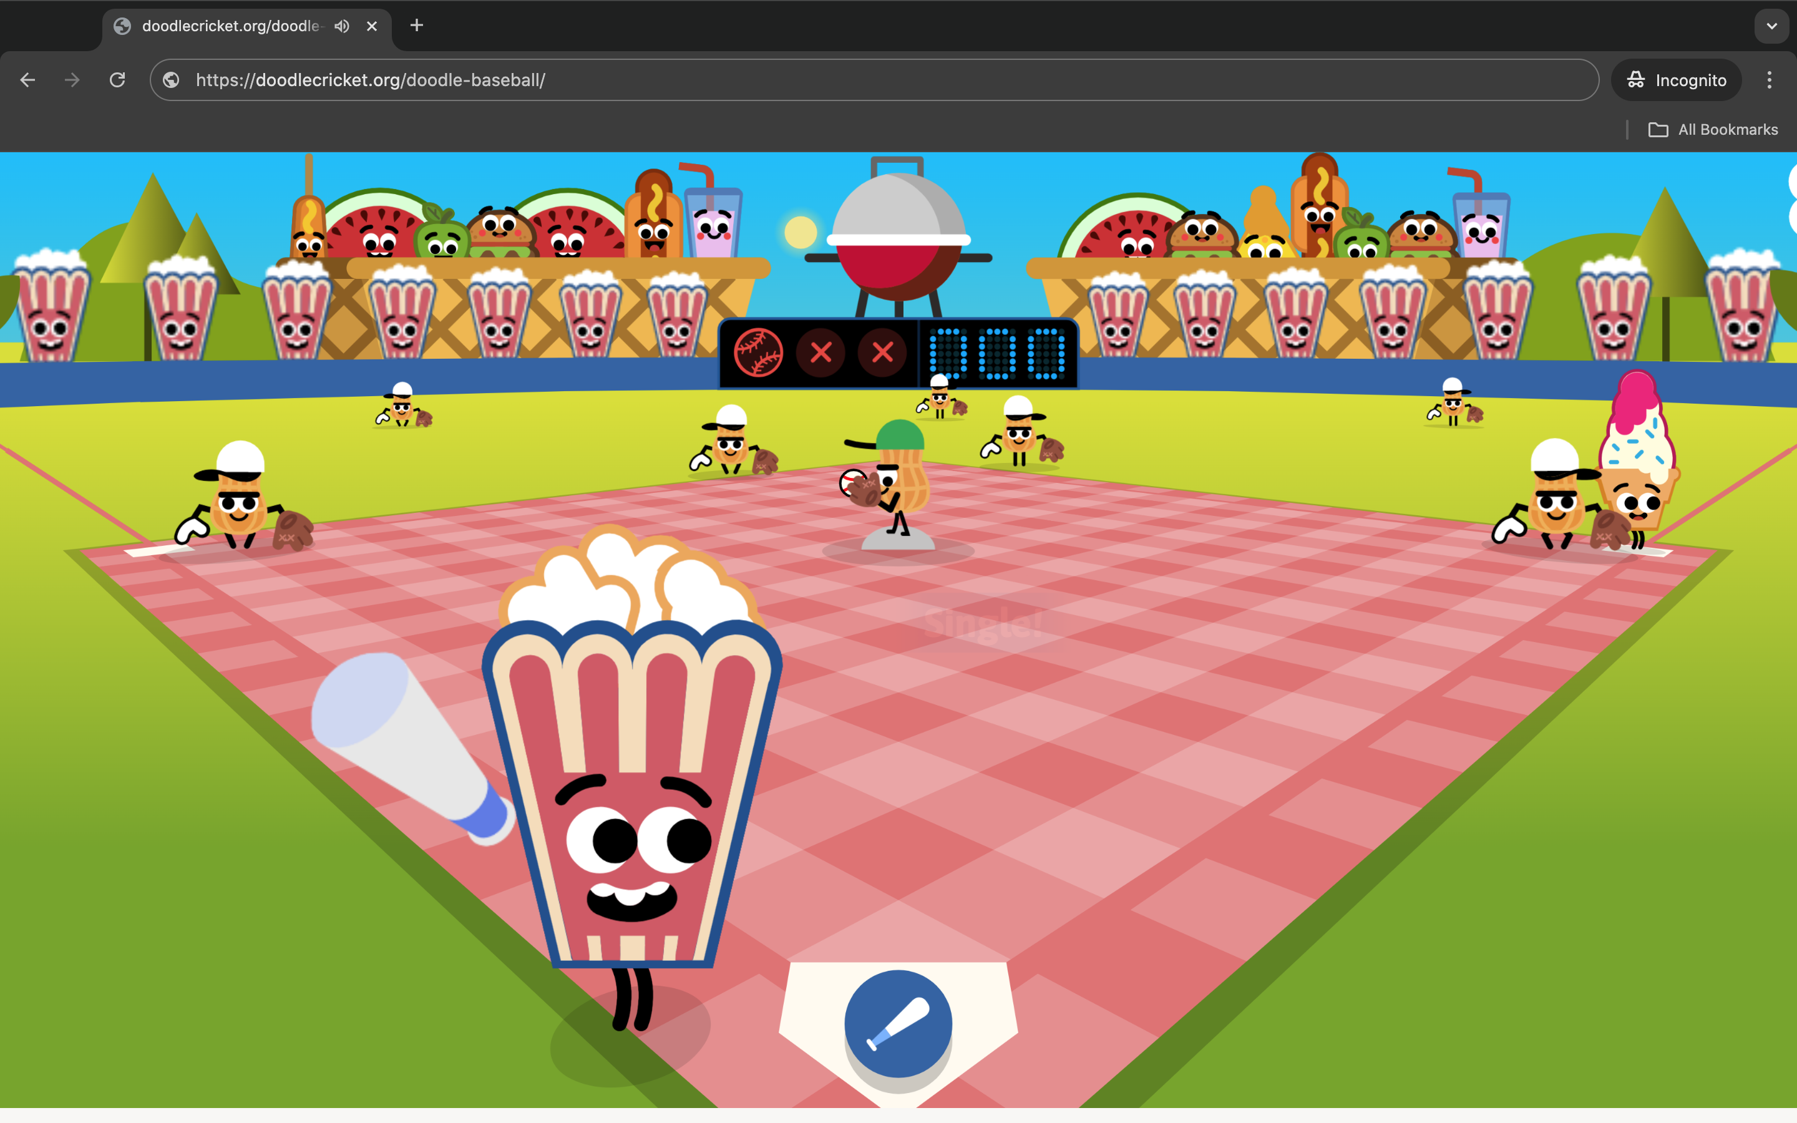Open Chrome three-dot menu
Image resolution: width=1797 pixels, height=1123 pixels.
point(1769,80)
